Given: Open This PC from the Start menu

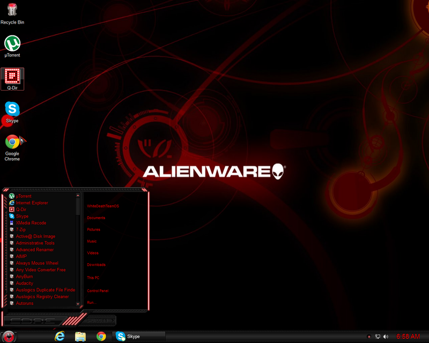Looking at the screenshot, I should tap(93, 278).
